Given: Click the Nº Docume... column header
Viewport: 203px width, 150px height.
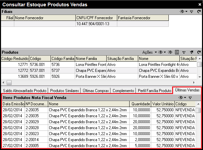Looking at the screenshot, I should [36, 104].
